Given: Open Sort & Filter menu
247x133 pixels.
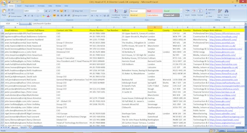Looking at the screenshot, I should point(220,13).
